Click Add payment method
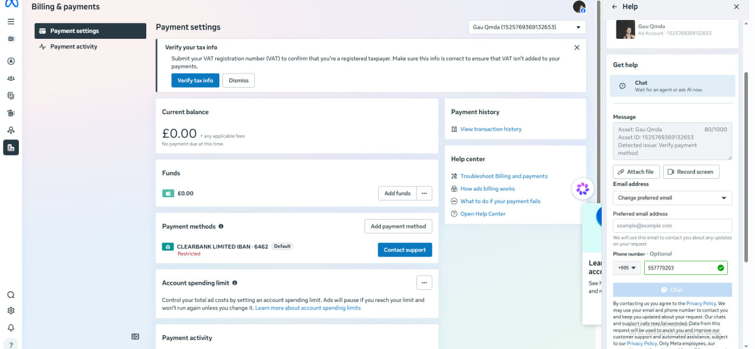Viewport: 755px width, 349px height. (398, 226)
